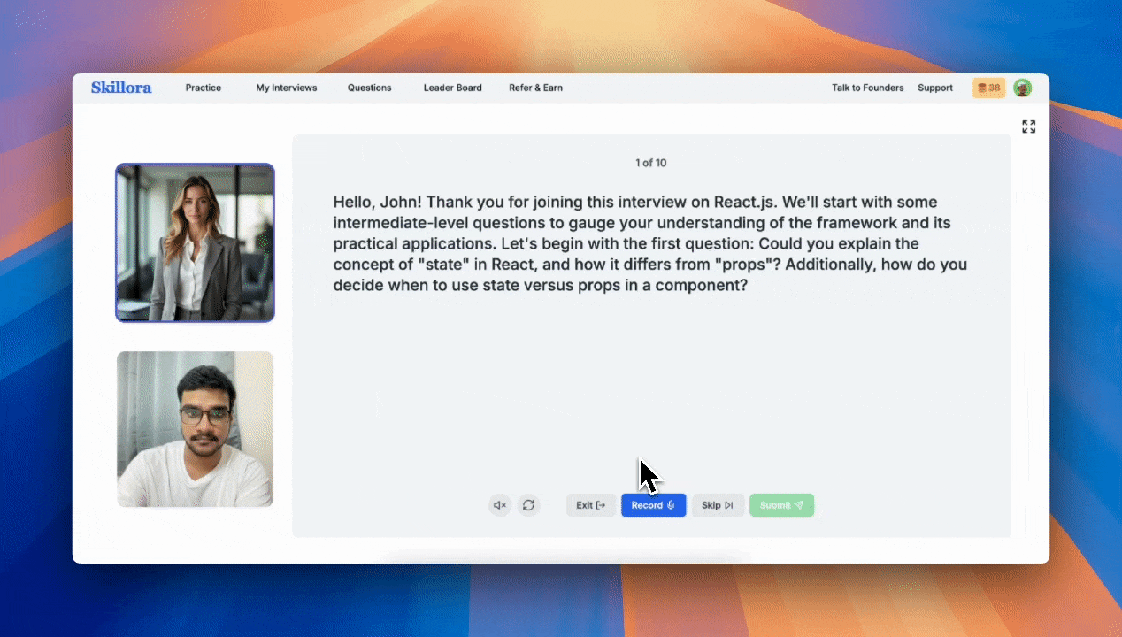The width and height of the screenshot is (1122, 637).
Task: Open your profile avatar in the top bar
Action: click(x=1022, y=88)
